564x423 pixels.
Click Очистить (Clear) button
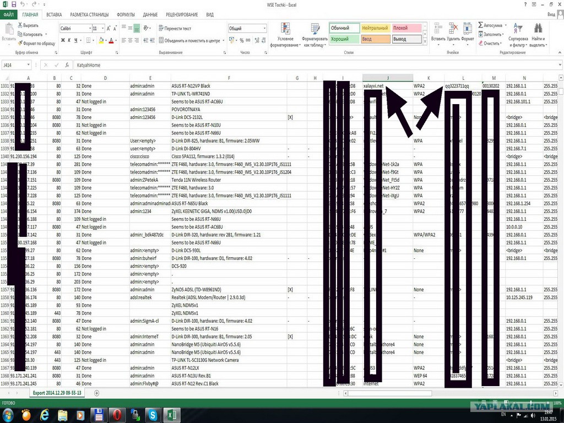490,43
